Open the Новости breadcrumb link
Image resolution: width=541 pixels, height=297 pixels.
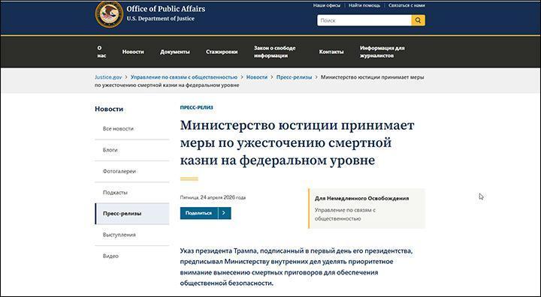click(x=257, y=77)
